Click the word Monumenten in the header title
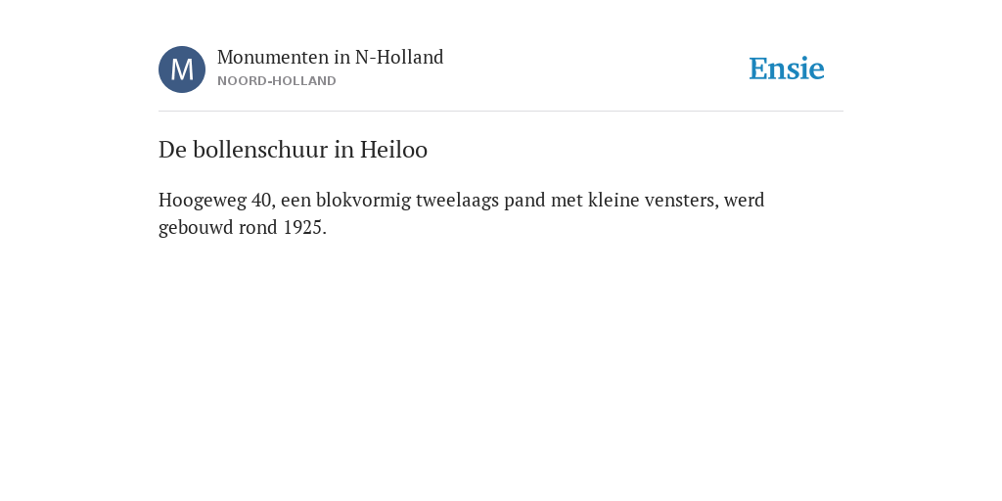Image resolution: width=1002 pixels, height=501 pixels. pyautogui.click(x=273, y=57)
